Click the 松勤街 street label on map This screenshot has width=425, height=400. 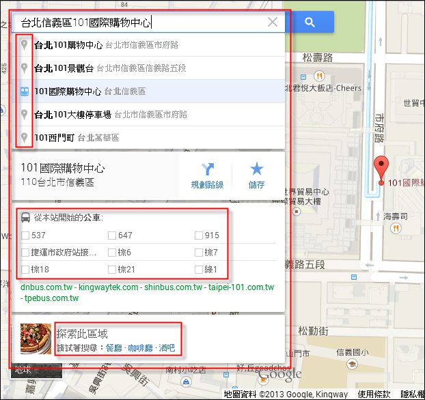[x=314, y=331]
